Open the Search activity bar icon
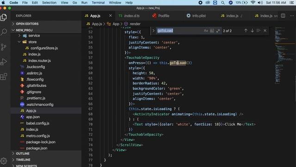 pos(4,32)
